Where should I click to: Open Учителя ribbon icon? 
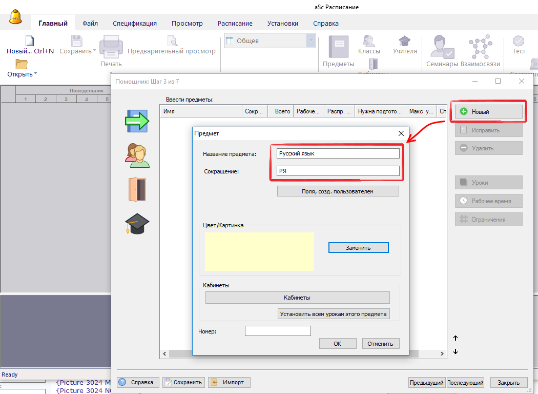click(x=405, y=45)
